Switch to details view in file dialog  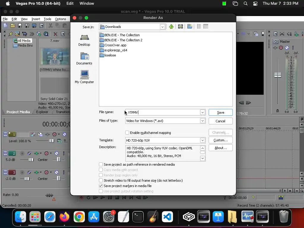coord(206,26)
